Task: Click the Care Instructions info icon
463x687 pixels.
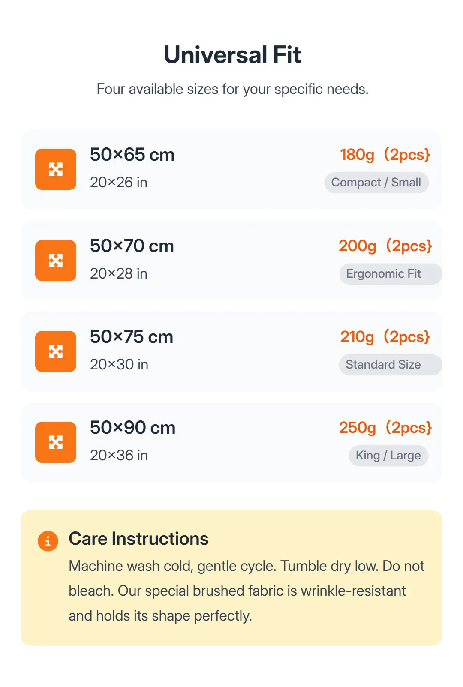Action: pos(48,541)
